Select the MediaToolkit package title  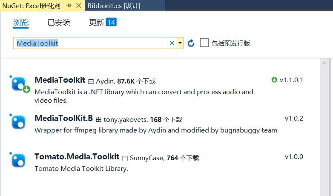[60, 80]
